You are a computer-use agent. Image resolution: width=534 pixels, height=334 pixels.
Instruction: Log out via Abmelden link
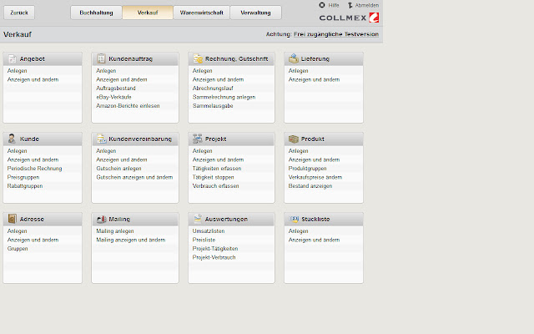[367, 6]
